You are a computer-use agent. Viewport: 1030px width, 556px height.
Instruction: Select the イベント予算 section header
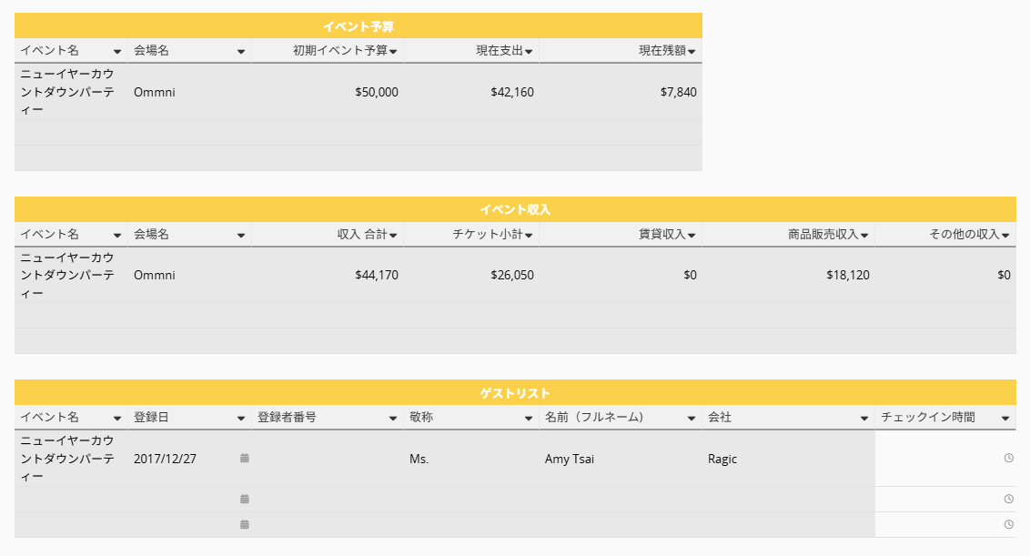(358, 26)
